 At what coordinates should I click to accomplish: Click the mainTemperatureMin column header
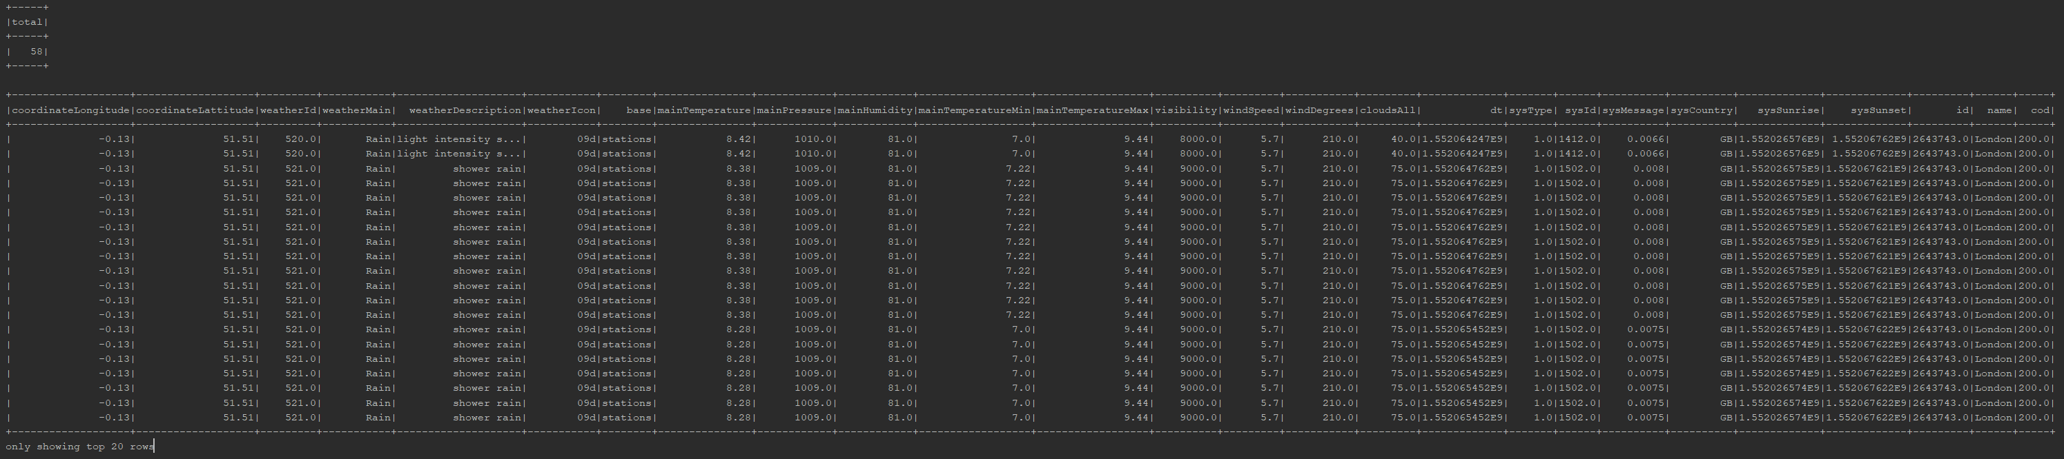[x=975, y=110]
